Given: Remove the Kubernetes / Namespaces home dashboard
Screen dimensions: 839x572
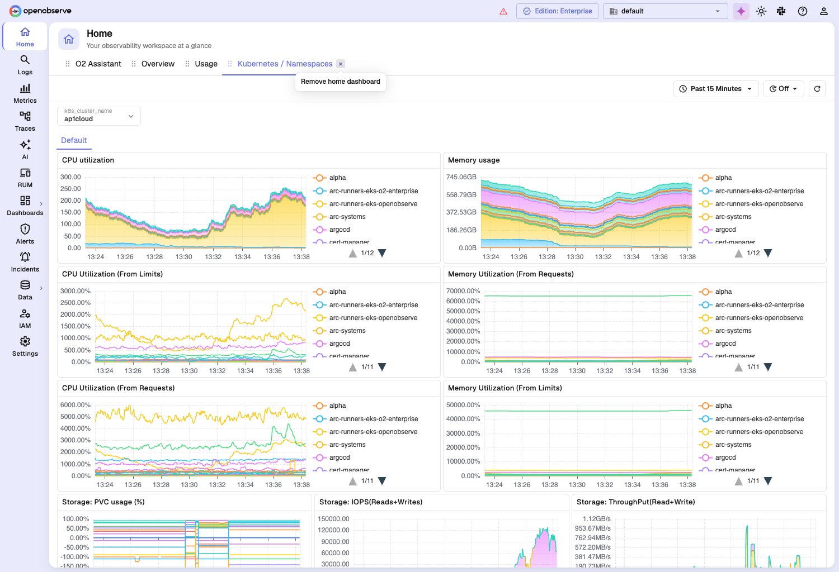Looking at the screenshot, I should [341, 64].
